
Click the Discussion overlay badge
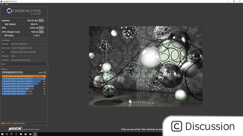203,126
